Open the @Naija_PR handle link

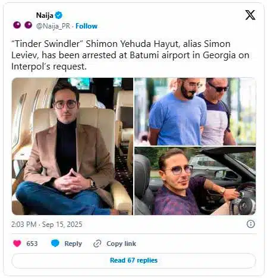coord(53,26)
